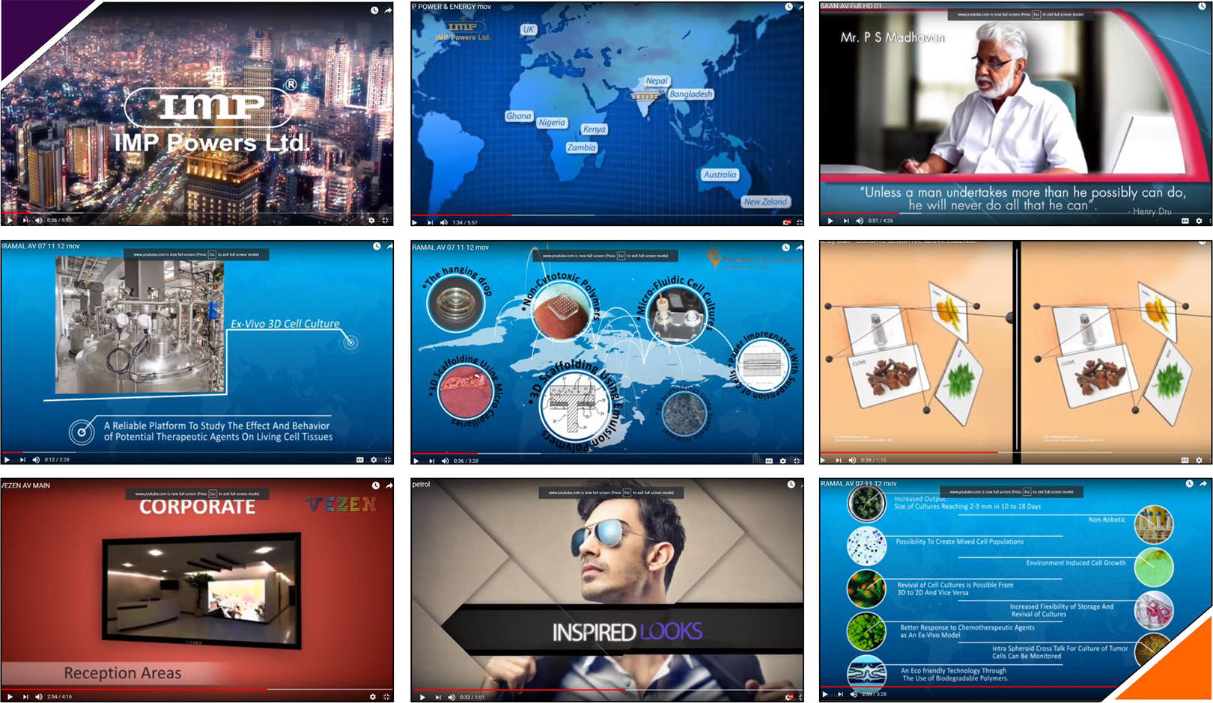Click Watch Later on hanging drop scaffolding video

click(x=785, y=247)
